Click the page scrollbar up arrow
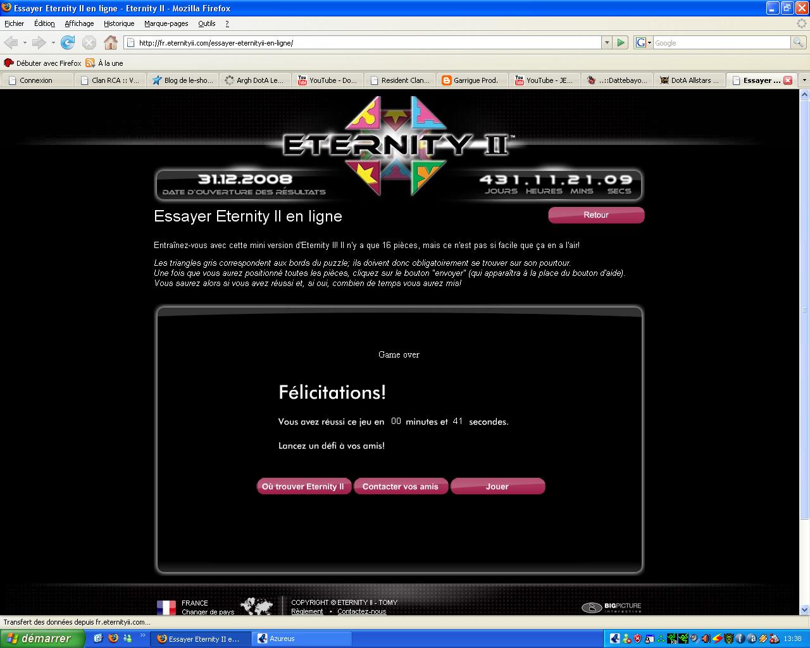This screenshot has width=810, height=648. tap(804, 94)
